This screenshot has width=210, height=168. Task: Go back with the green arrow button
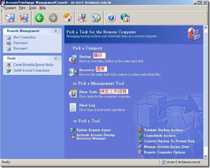point(39,18)
